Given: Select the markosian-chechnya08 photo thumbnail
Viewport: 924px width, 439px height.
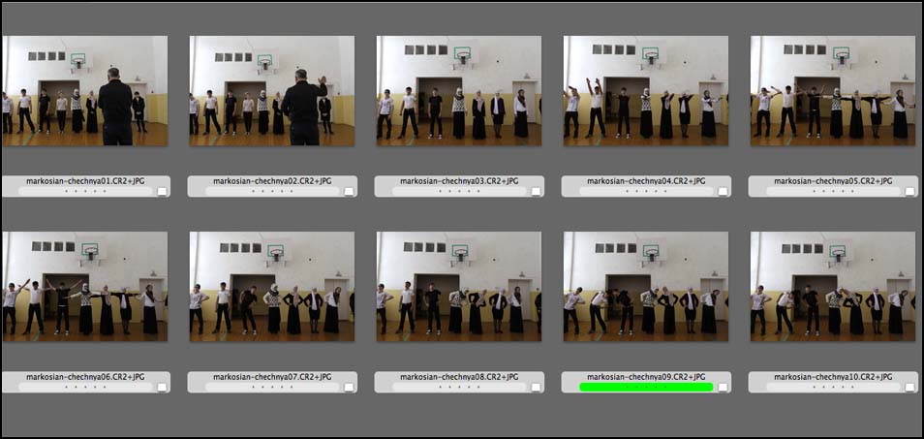Looking at the screenshot, I should [458, 287].
